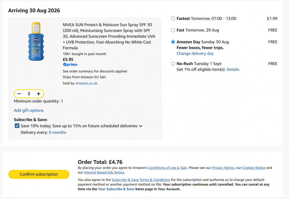Select the Fastest Tomorrow delivery option
Screen dimensions: 289x199
(x=173, y=18)
